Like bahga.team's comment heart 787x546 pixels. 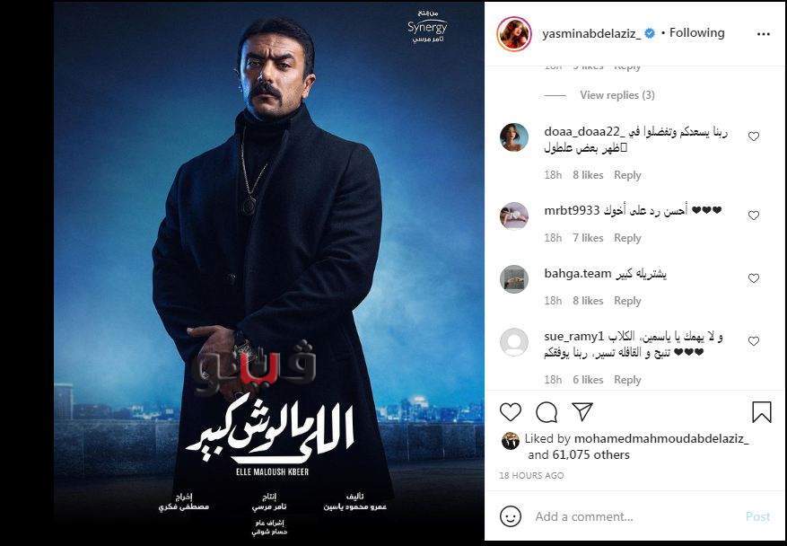tap(754, 277)
